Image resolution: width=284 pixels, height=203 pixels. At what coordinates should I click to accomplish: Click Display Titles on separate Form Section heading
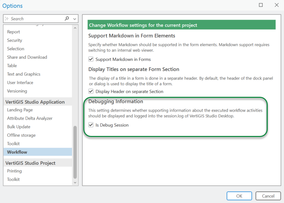tap(133, 69)
